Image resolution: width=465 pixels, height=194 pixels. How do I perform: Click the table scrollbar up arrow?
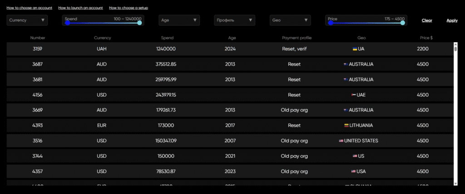(x=455, y=44)
